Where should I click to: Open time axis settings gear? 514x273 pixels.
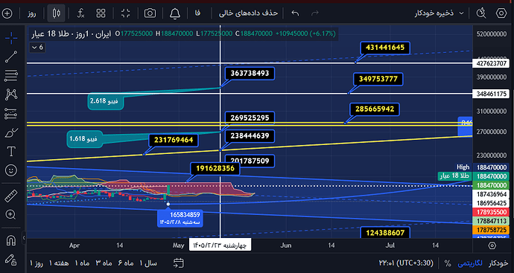point(492,245)
